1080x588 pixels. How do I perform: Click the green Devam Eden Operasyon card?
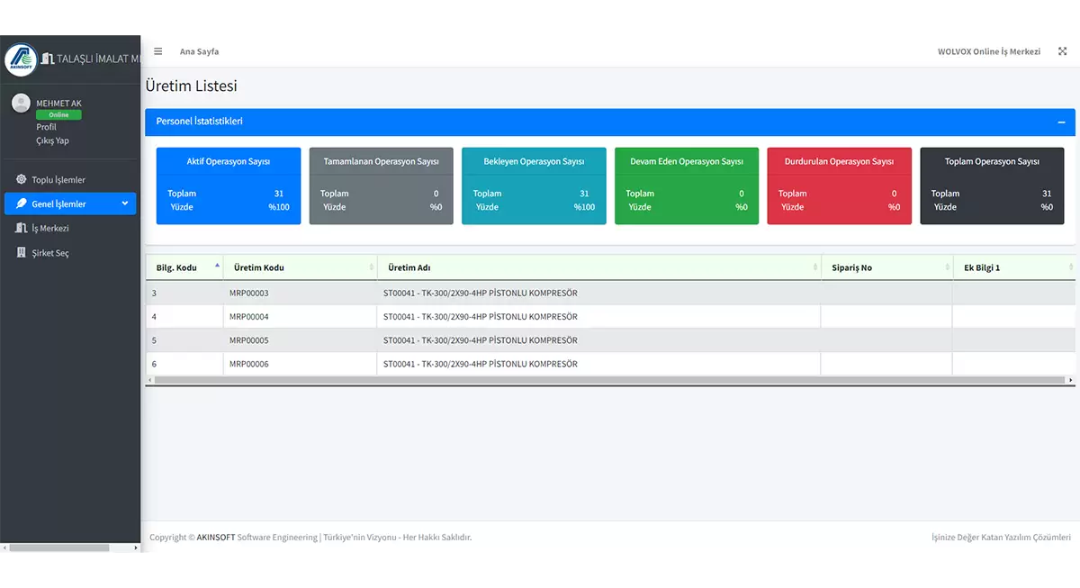click(x=687, y=185)
